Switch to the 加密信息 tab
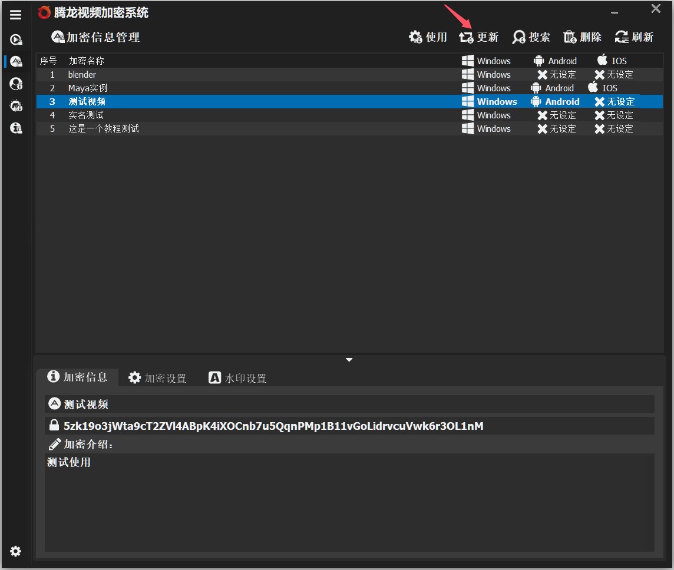This screenshot has width=674, height=570. coord(77,377)
